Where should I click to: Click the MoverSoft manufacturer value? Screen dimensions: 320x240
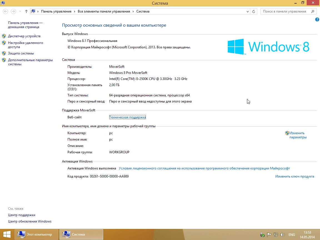coord(117,67)
